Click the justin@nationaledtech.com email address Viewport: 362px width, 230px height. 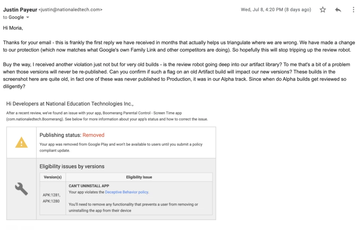click(70, 10)
